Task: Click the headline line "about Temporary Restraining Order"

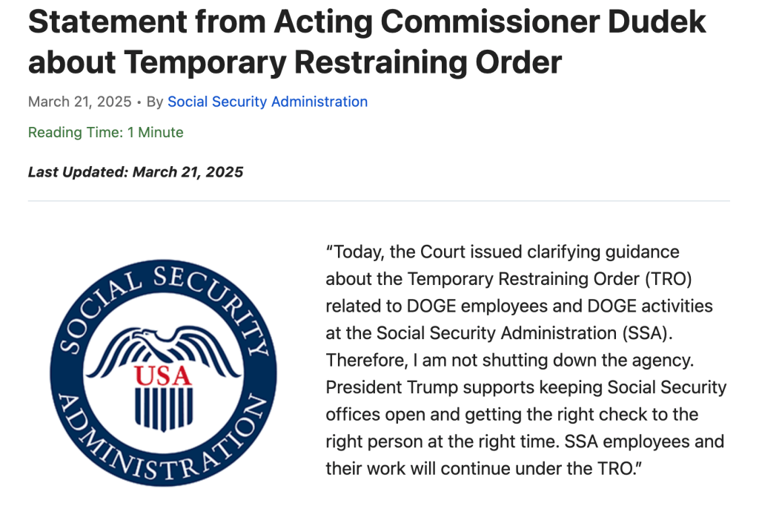Action: (294, 62)
